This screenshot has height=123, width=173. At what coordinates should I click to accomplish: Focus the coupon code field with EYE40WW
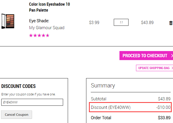click(32, 102)
